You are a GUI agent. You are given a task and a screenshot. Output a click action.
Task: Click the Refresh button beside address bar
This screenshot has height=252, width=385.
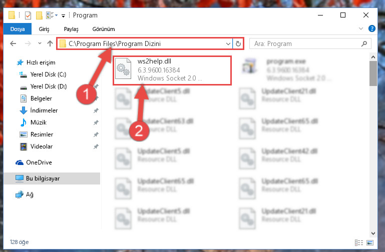(238, 43)
